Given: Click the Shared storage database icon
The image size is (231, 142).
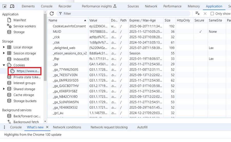Looking at the screenshot, I should 9,89.
